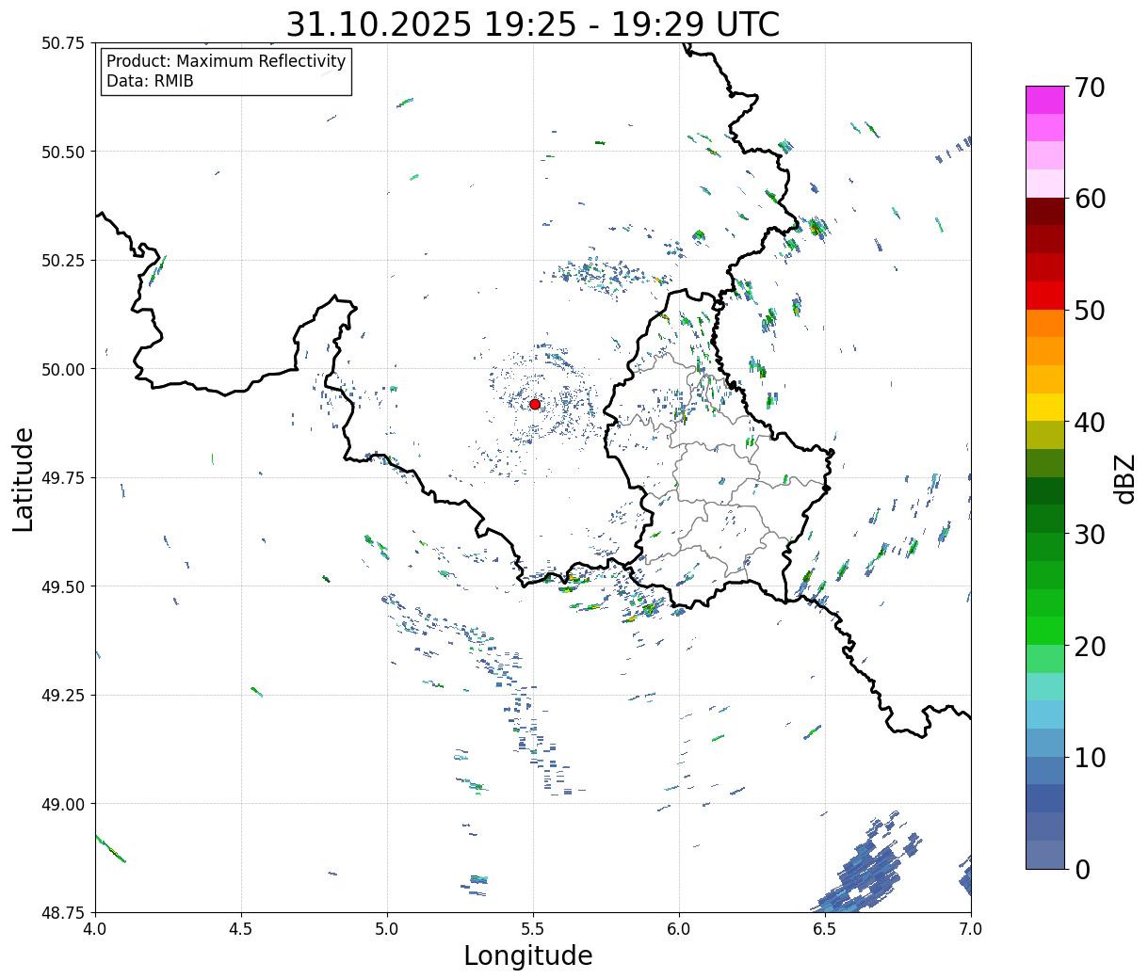This screenshot has height=979, width=1148.
Task: Select the magenta swatch at top of colorbar
Action: click(x=1044, y=100)
